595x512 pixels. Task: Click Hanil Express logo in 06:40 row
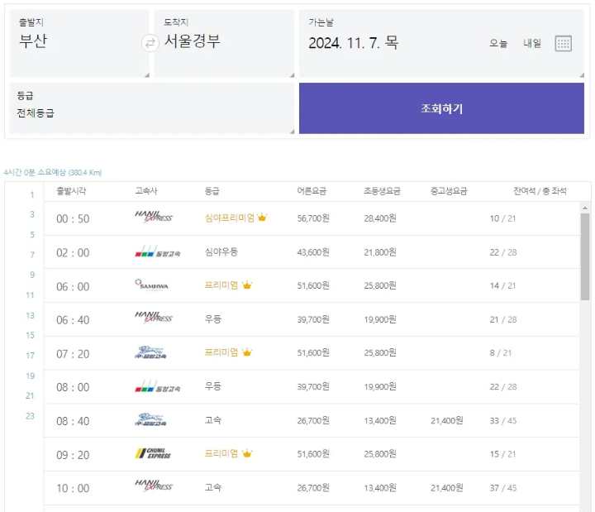pos(154,318)
